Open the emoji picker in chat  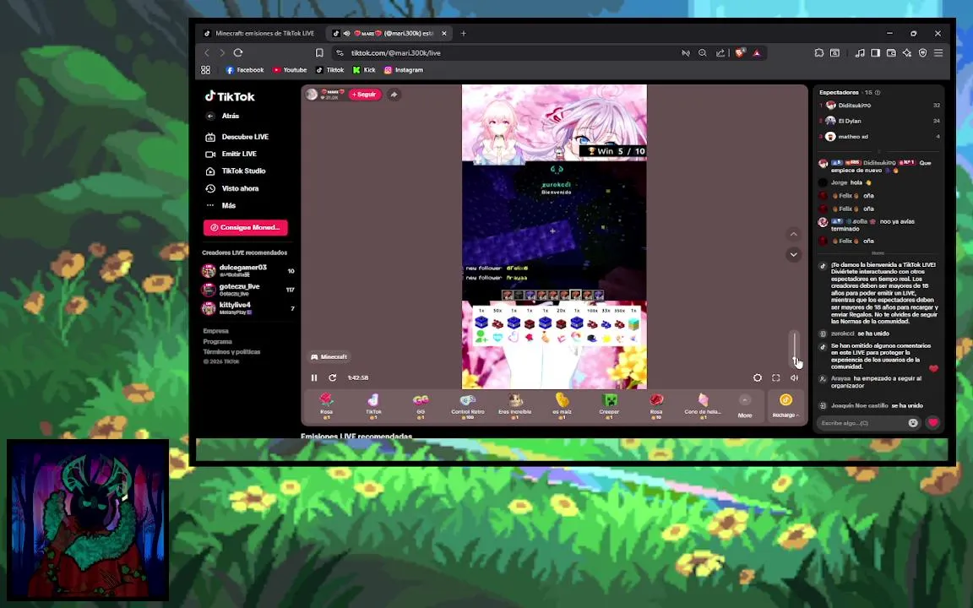[913, 423]
